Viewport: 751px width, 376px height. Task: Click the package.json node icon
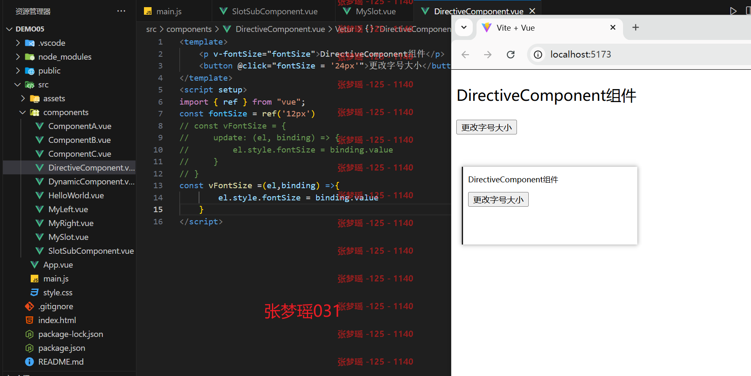coord(29,348)
